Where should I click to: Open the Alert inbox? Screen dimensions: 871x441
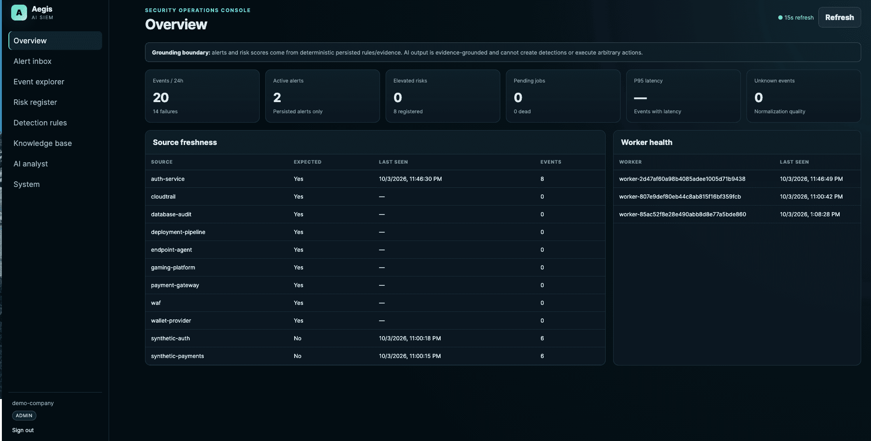pos(55,61)
